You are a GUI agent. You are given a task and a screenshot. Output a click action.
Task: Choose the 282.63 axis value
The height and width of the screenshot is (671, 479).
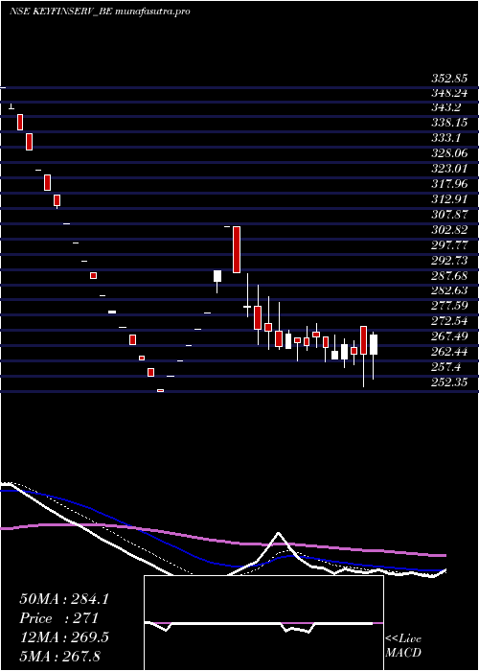pos(448,290)
